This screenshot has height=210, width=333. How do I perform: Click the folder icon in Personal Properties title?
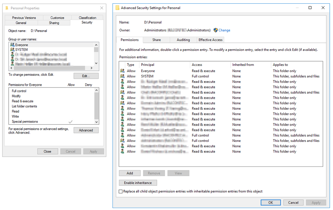coord(7,8)
